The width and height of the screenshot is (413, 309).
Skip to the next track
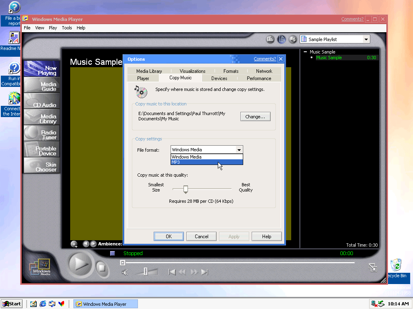204,272
